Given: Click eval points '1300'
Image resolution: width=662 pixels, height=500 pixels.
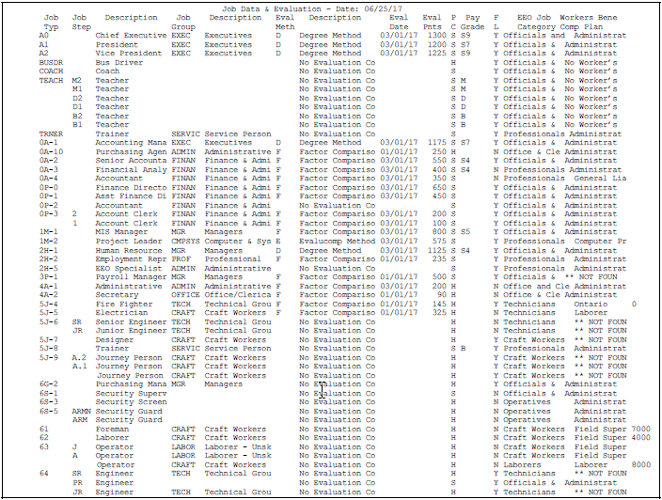Looking at the screenshot, I should [x=436, y=36].
